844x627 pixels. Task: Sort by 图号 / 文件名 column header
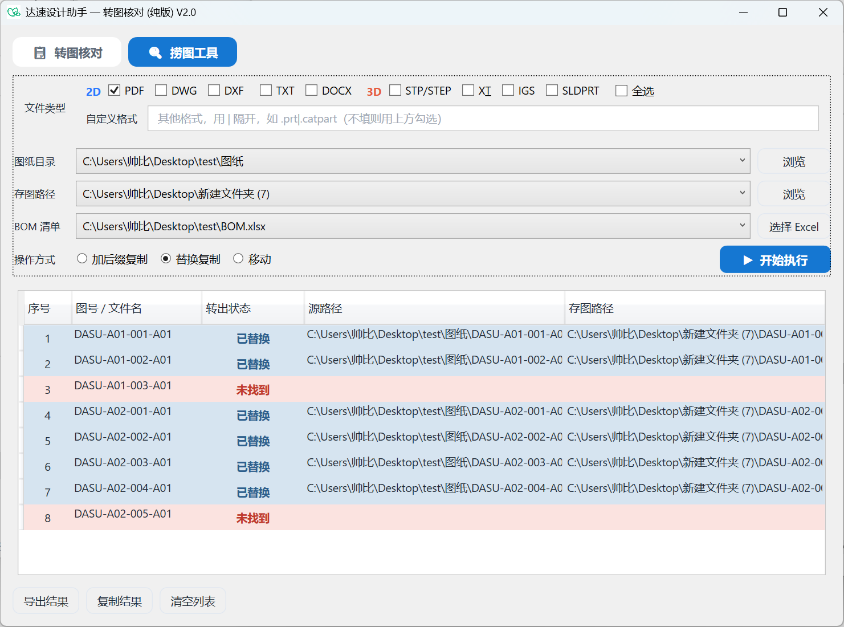[137, 308]
